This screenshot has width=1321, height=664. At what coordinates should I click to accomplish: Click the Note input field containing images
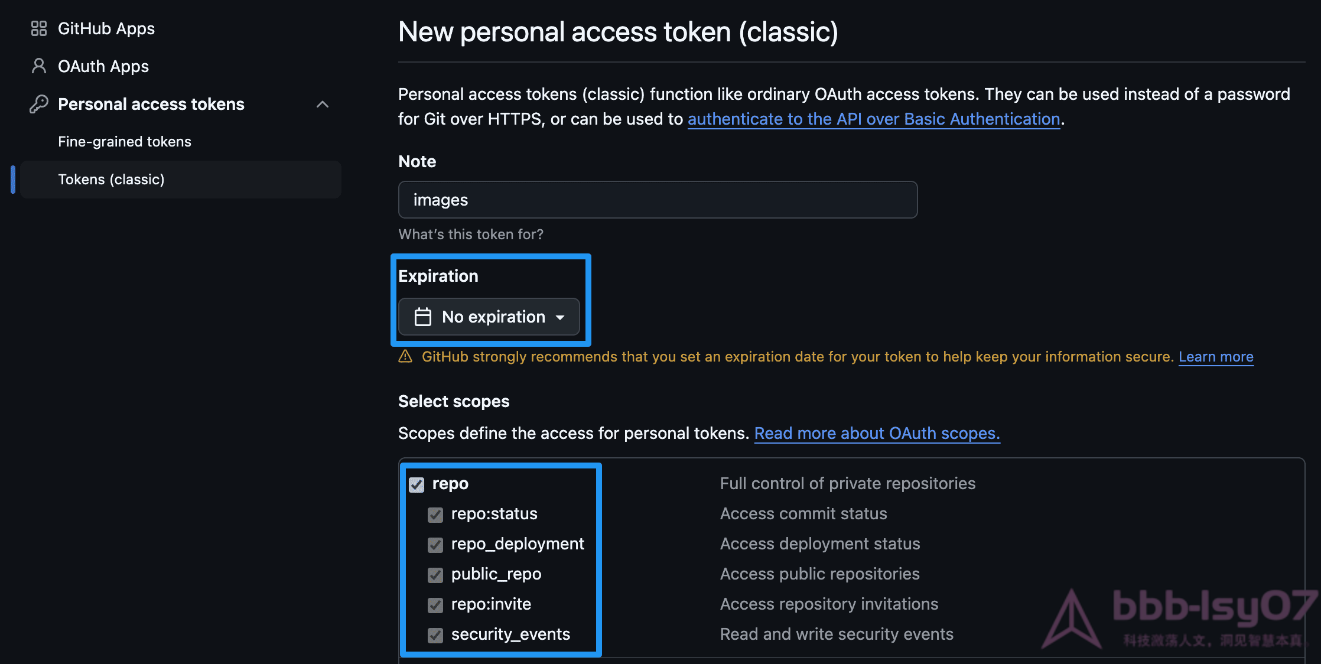pyautogui.click(x=658, y=200)
